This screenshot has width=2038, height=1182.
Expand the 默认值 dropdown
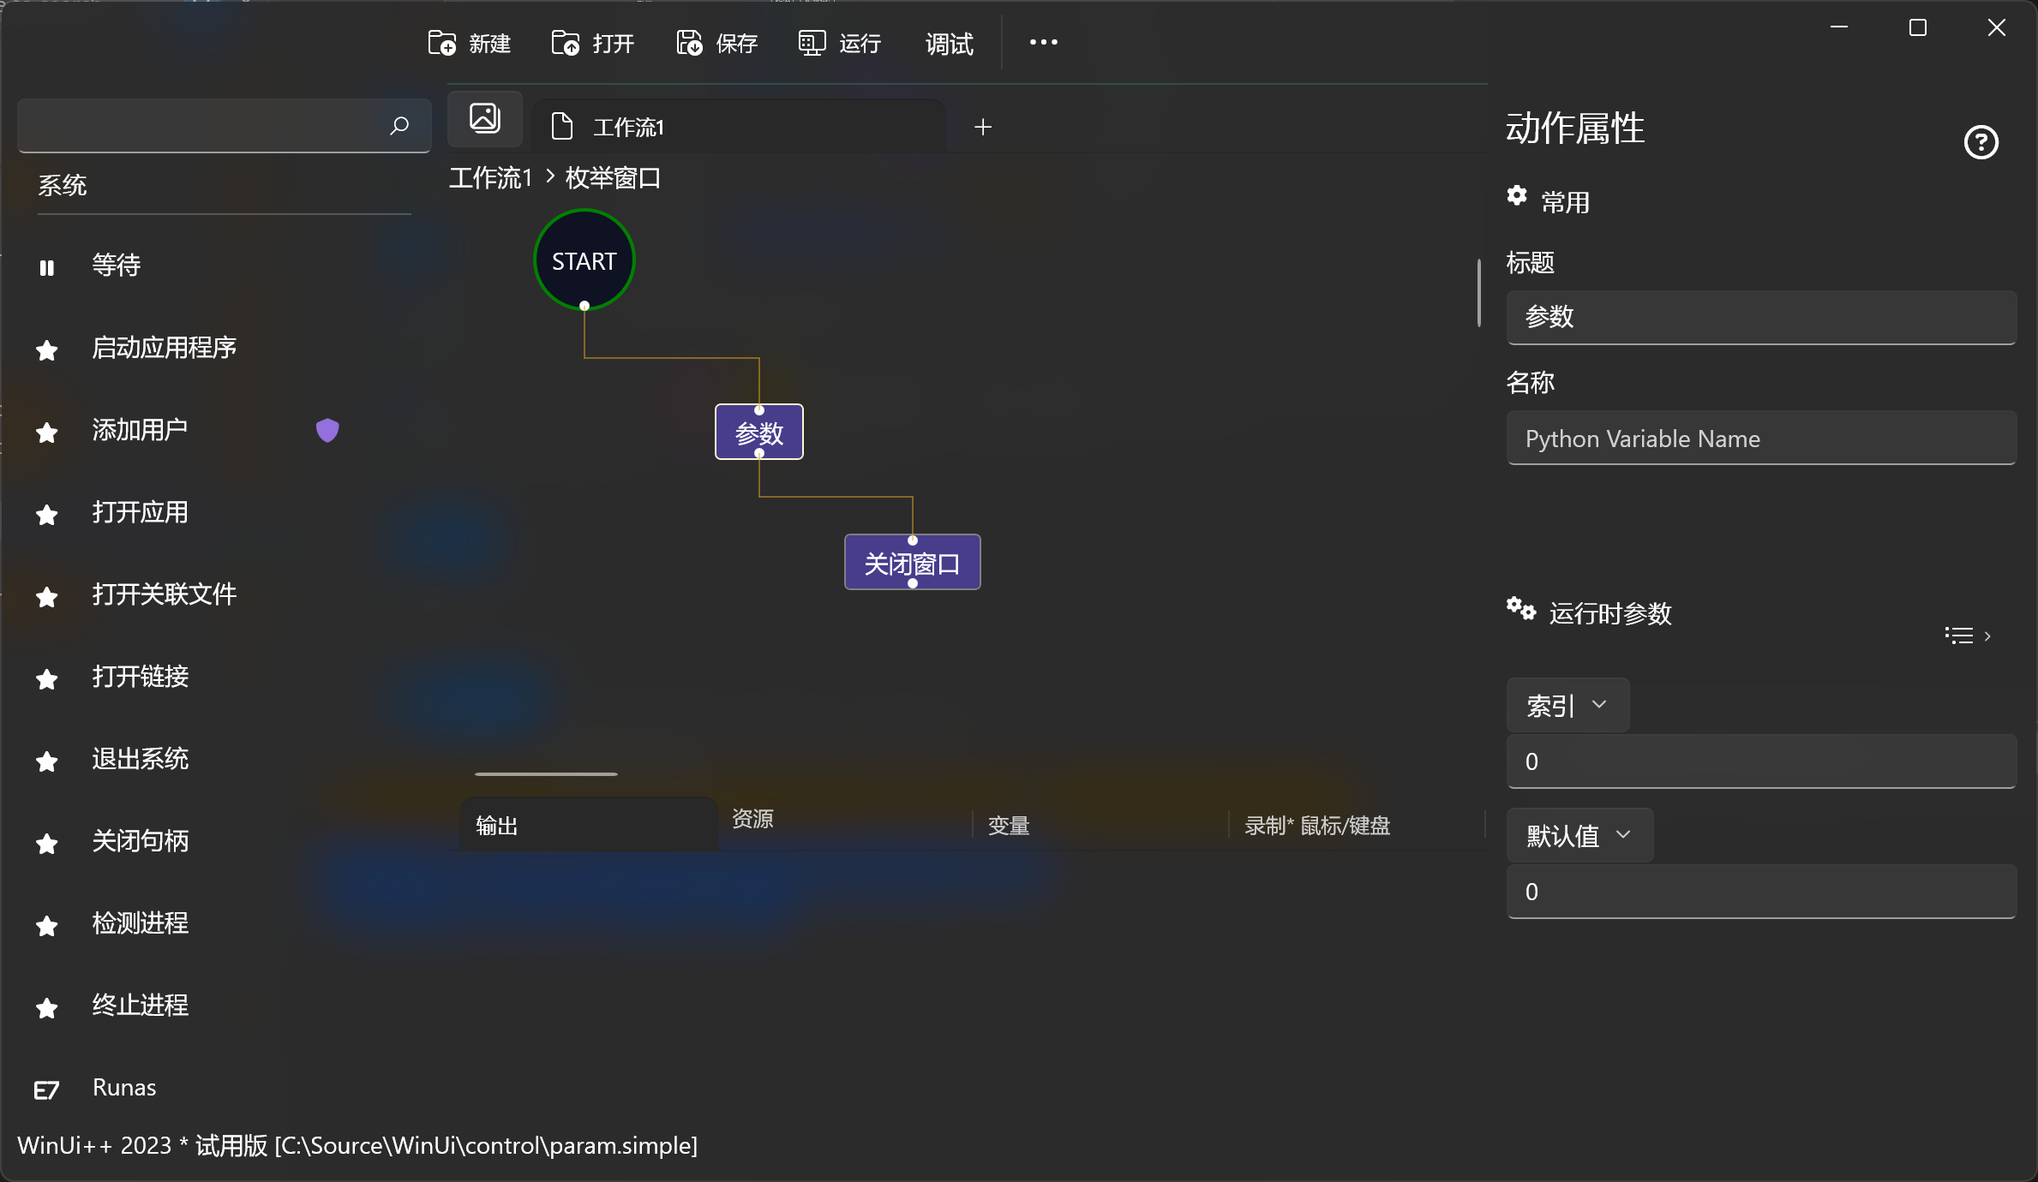coord(1579,835)
